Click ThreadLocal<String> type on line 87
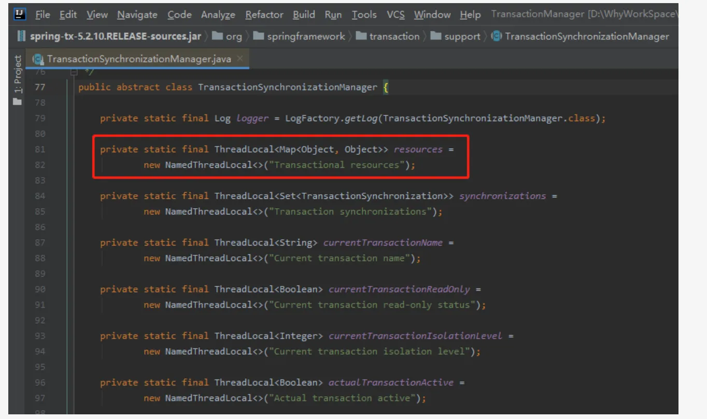Image resolution: width=707 pixels, height=419 pixels. (266, 243)
